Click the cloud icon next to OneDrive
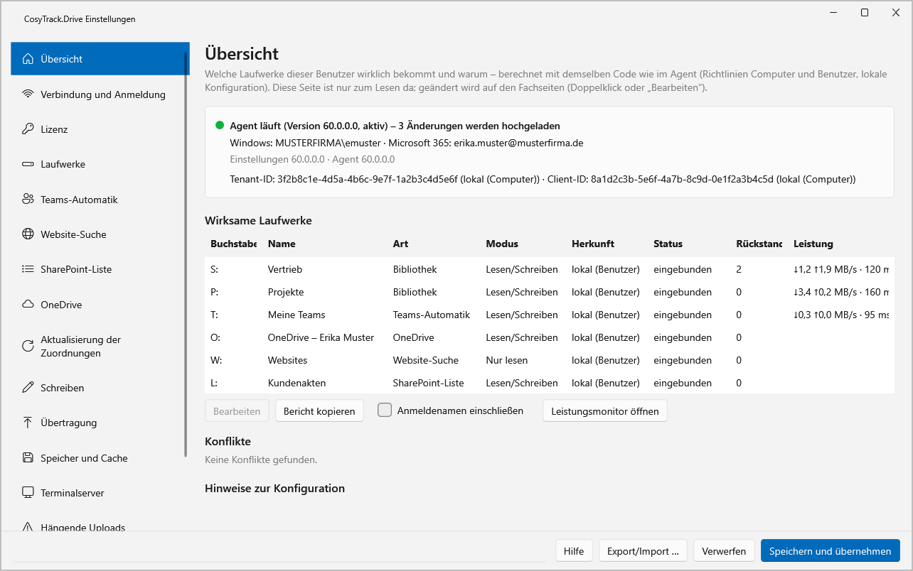This screenshot has height=571, width=913. pos(28,305)
